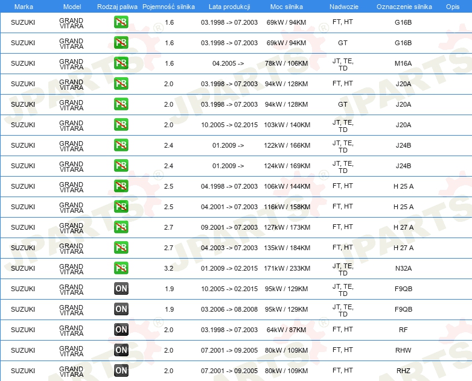Click power value 171kW / 233KM
472x381 pixels.
(287, 268)
